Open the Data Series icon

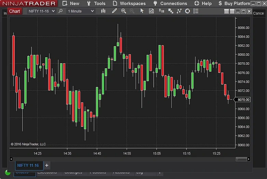click(171, 11)
